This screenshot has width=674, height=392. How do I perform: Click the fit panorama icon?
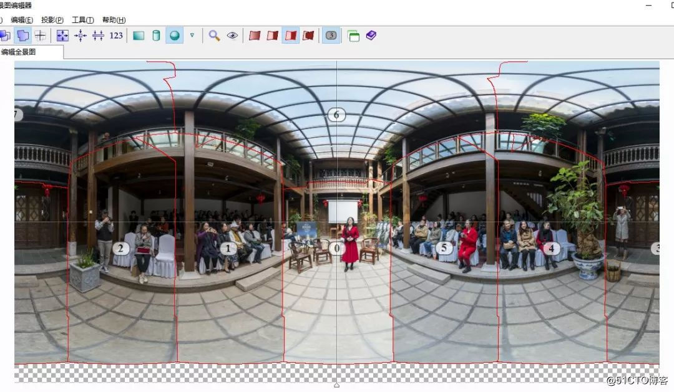coord(62,35)
